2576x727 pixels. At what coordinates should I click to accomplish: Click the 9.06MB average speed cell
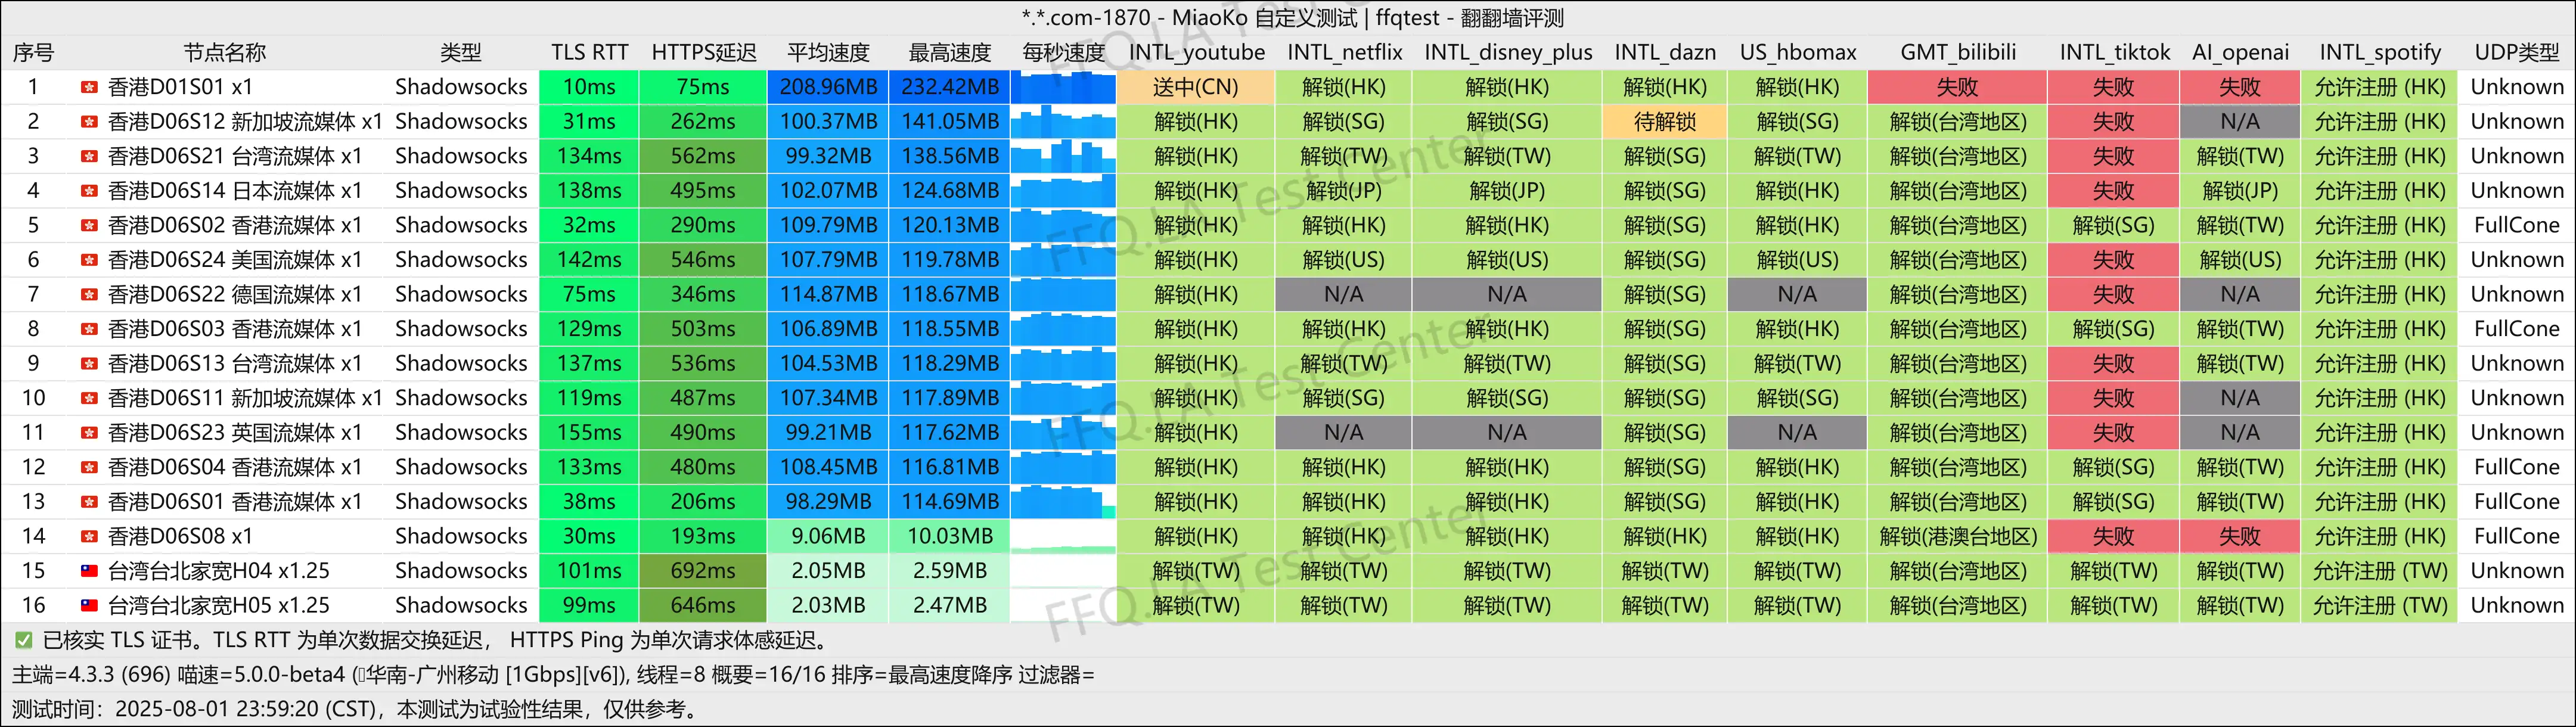coord(828,537)
